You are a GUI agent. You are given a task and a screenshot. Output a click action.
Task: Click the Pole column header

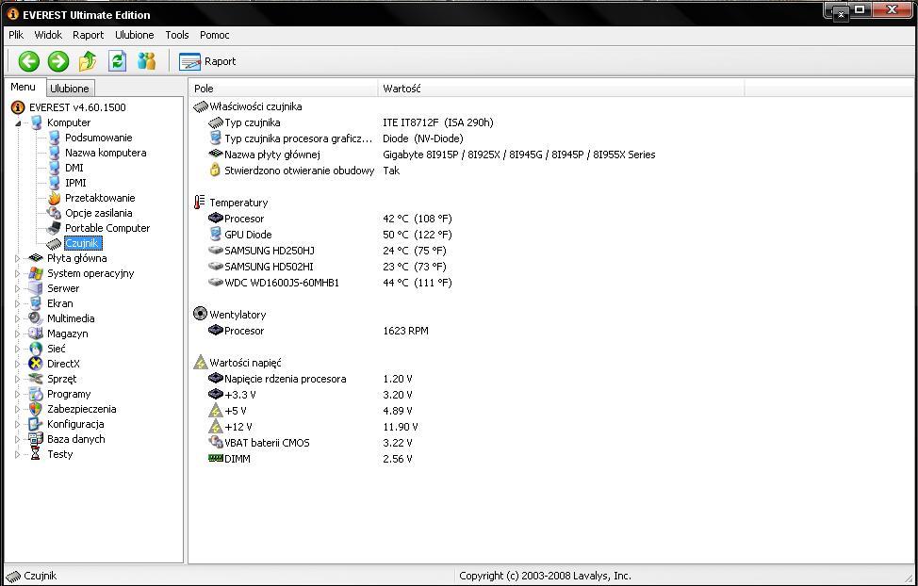(x=284, y=89)
